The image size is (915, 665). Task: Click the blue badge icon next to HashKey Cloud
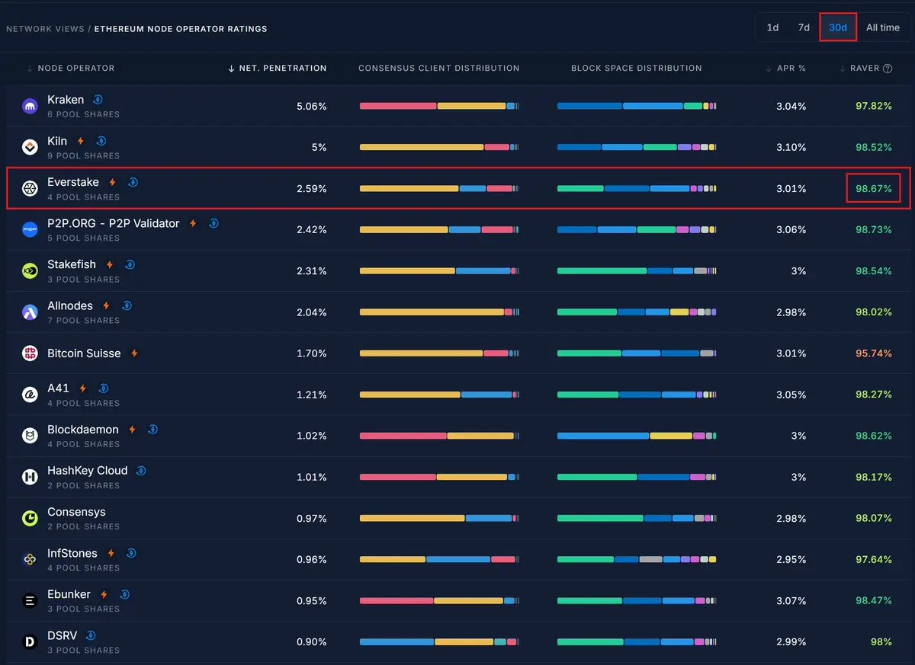point(141,471)
